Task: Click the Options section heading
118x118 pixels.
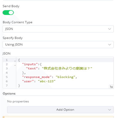Action: [9, 94]
